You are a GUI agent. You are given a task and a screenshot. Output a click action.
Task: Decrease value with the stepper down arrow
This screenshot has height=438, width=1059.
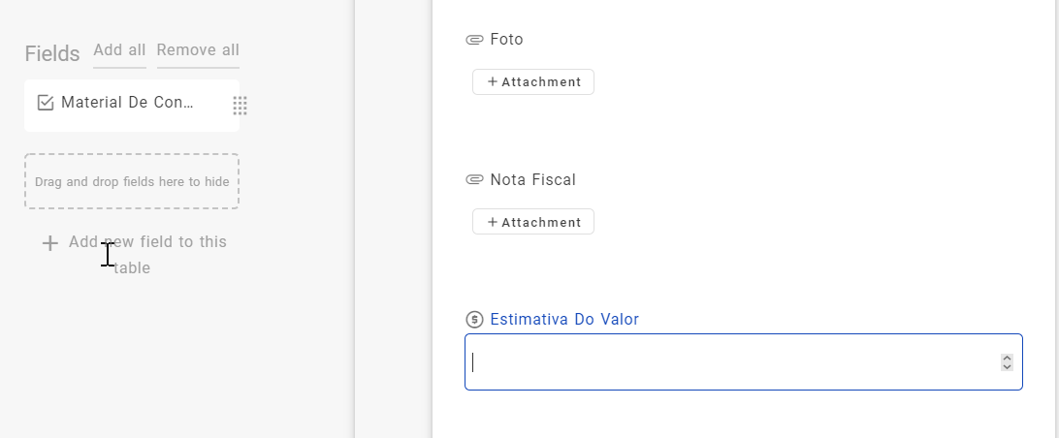1007,367
